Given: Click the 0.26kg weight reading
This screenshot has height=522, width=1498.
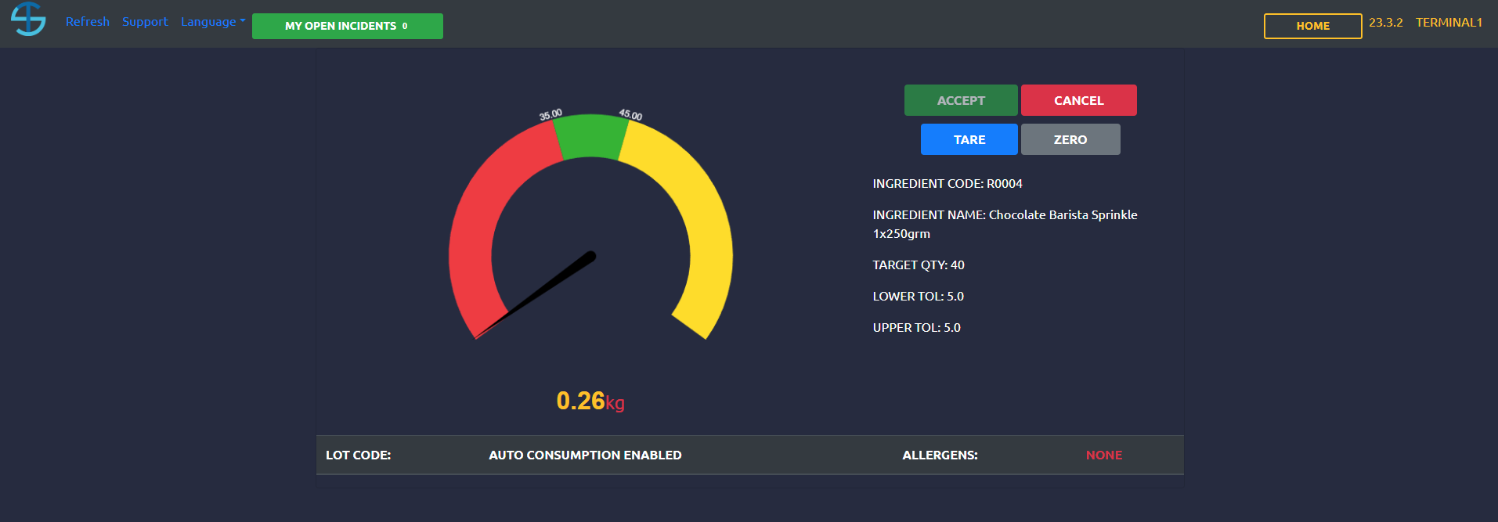Looking at the screenshot, I should (x=590, y=401).
